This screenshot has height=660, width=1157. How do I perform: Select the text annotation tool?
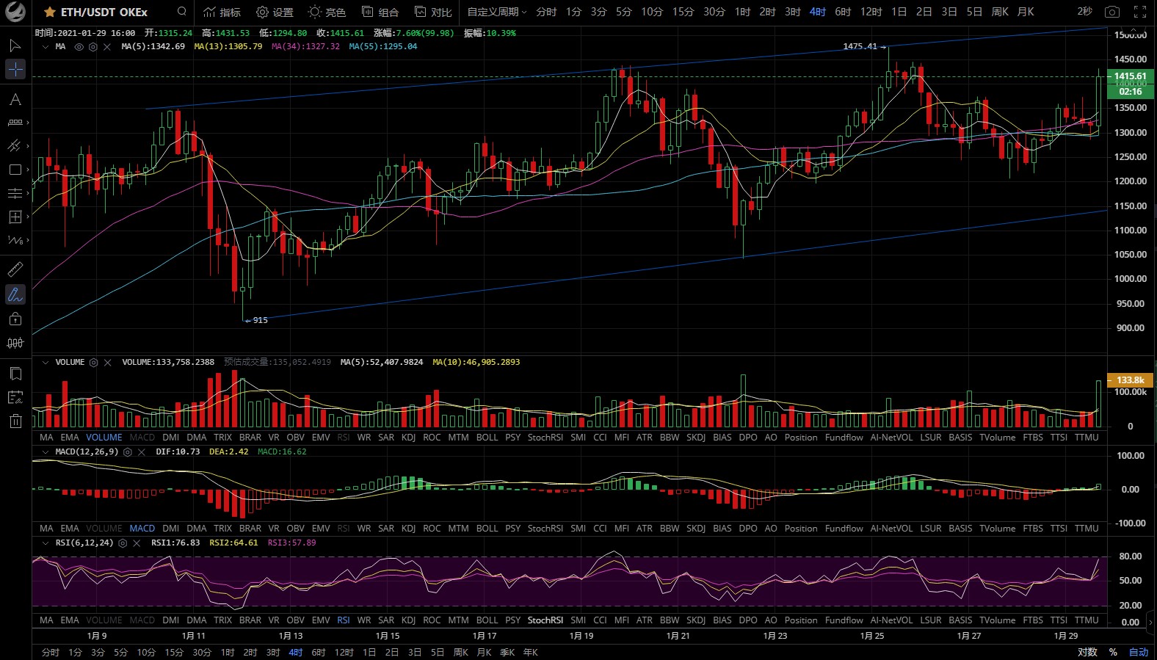click(15, 99)
